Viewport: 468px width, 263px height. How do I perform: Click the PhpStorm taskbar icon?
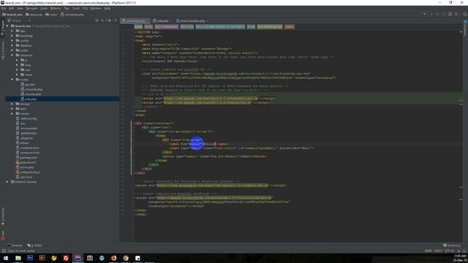tap(78, 258)
